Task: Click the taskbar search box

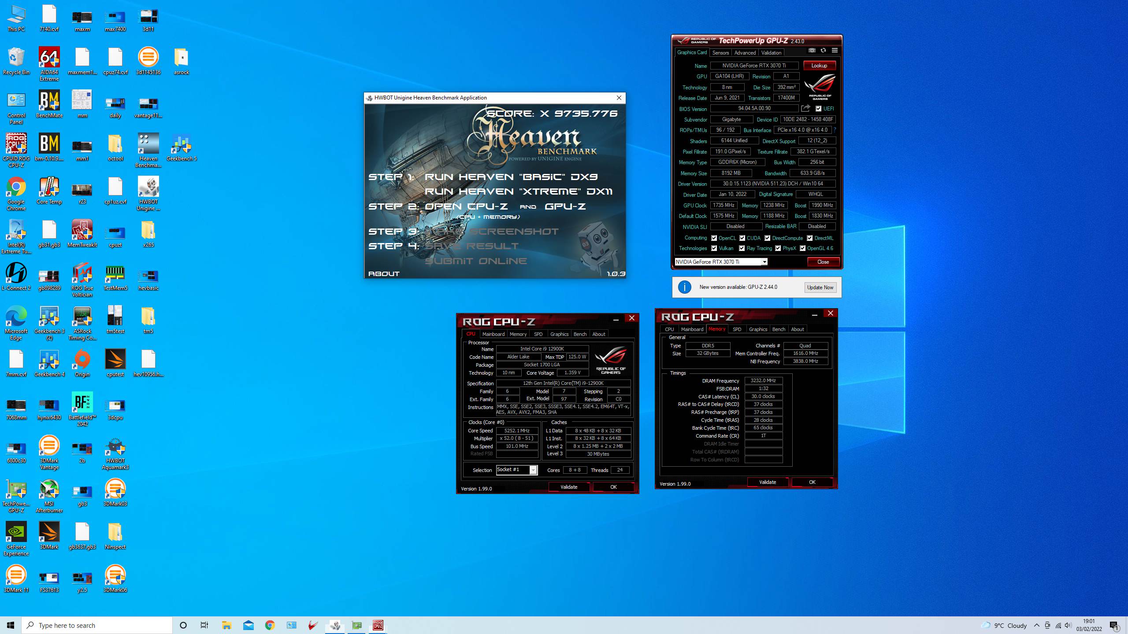Action: (97, 625)
